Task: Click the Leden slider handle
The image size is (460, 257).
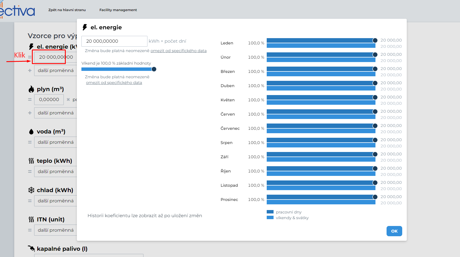Action: [x=375, y=40]
